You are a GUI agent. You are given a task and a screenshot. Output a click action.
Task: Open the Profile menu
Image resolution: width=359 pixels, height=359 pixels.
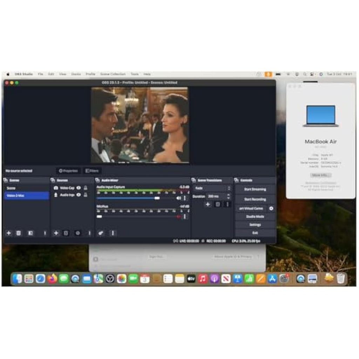pyautogui.click(x=90, y=74)
